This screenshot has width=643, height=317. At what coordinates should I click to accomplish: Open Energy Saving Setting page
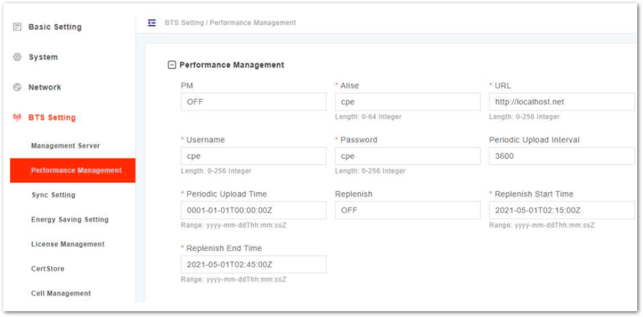[x=70, y=219]
